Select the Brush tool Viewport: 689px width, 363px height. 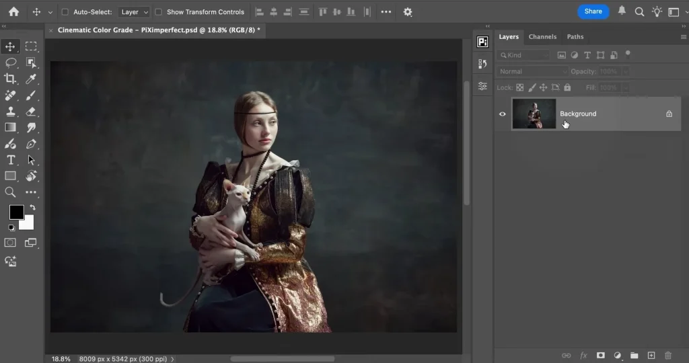pyautogui.click(x=31, y=95)
